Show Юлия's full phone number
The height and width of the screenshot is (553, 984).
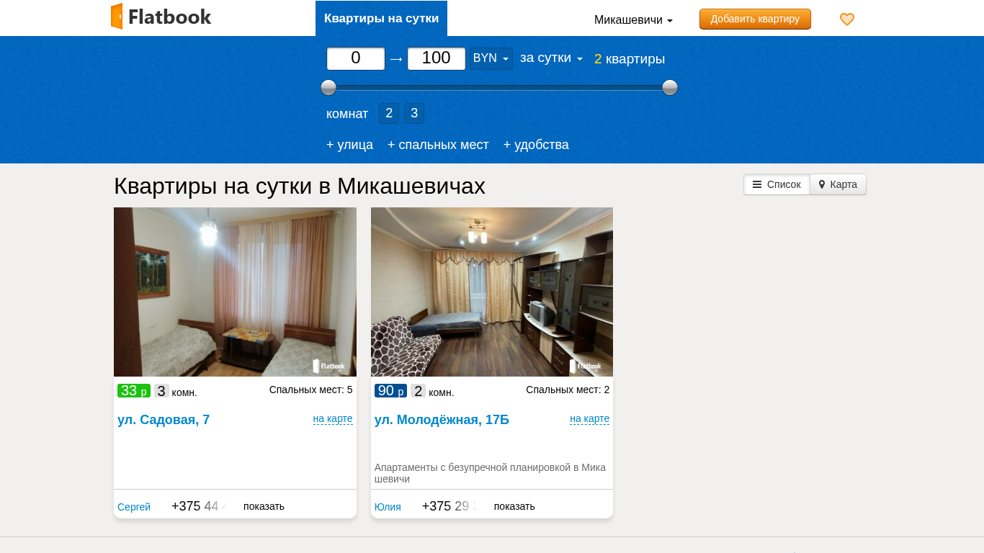coord(514,506)
